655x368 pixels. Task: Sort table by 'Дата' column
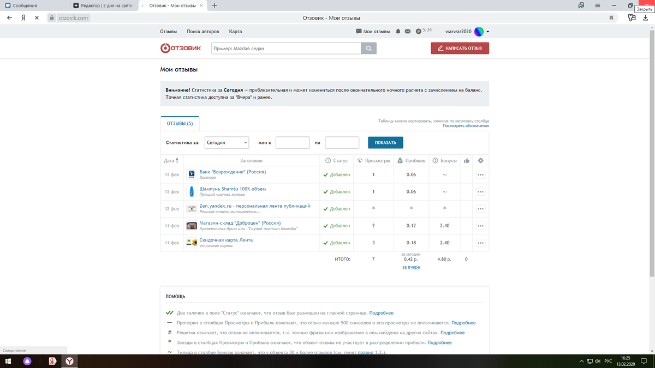[x=171, y=161]
